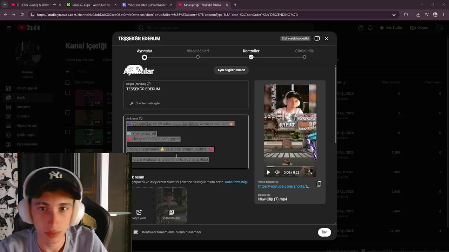
Task: Mute the Ebru Gündeş tab audio icon
Action: coord(54,5)
